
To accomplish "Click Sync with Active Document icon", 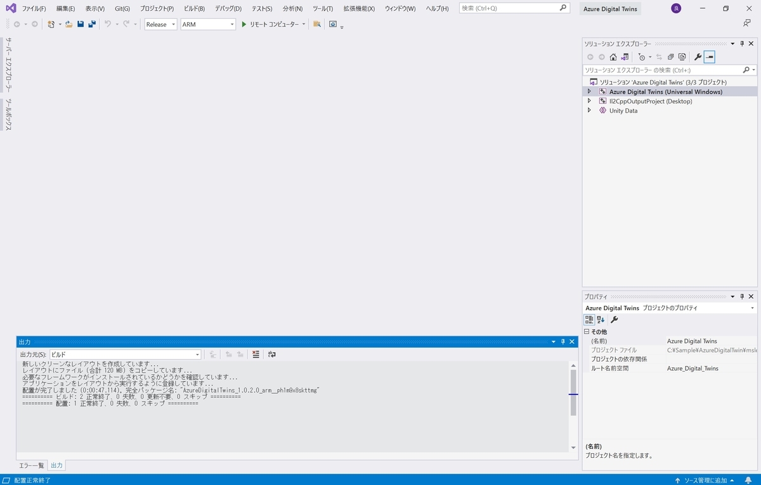I will point(659,57).
